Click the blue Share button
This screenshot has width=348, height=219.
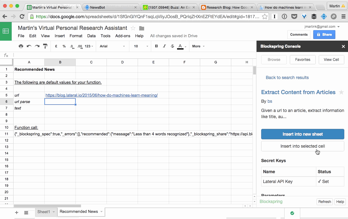324,34
